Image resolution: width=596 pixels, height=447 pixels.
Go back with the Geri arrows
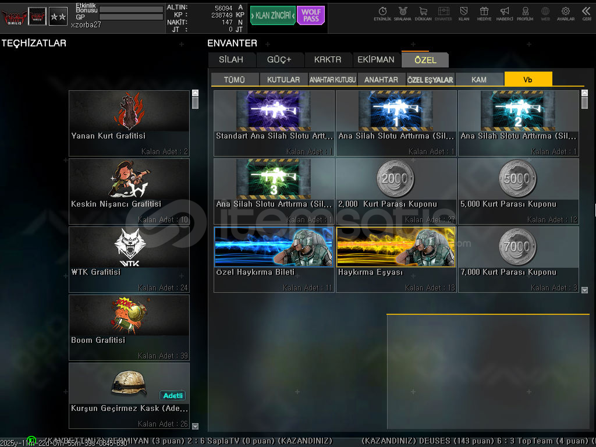pyautogui.click(x=587, y=14)
